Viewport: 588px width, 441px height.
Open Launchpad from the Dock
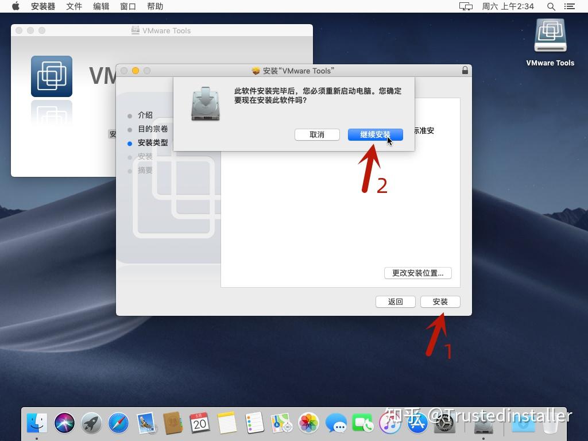click(92, 423)
